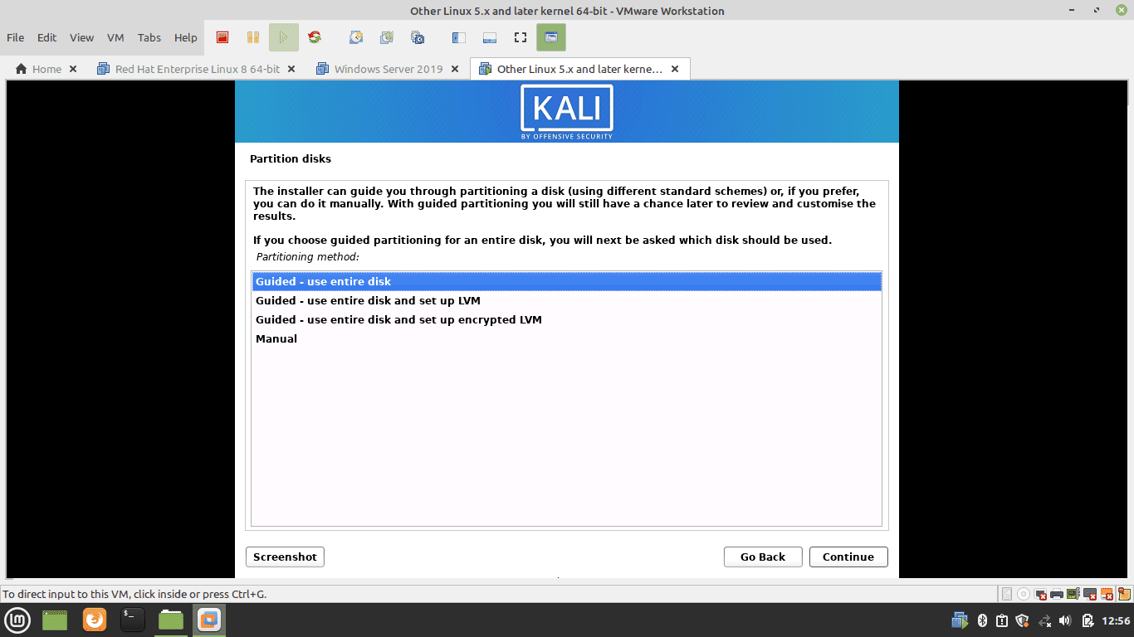1134x637 pixels.
Task: Select 'Guided - use entire disk and set up LVM'
Action: click(x=566, y=300)
